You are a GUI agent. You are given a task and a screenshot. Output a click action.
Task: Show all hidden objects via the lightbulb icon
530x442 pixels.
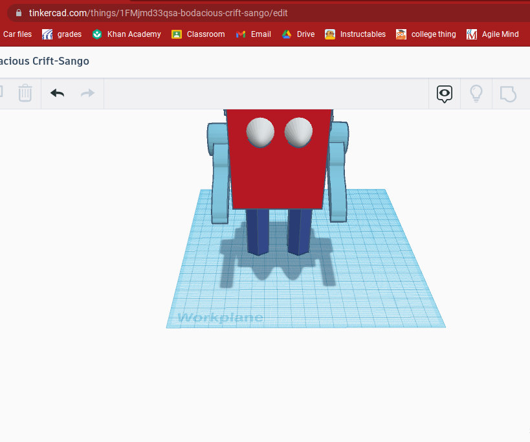tap(476, 93)
